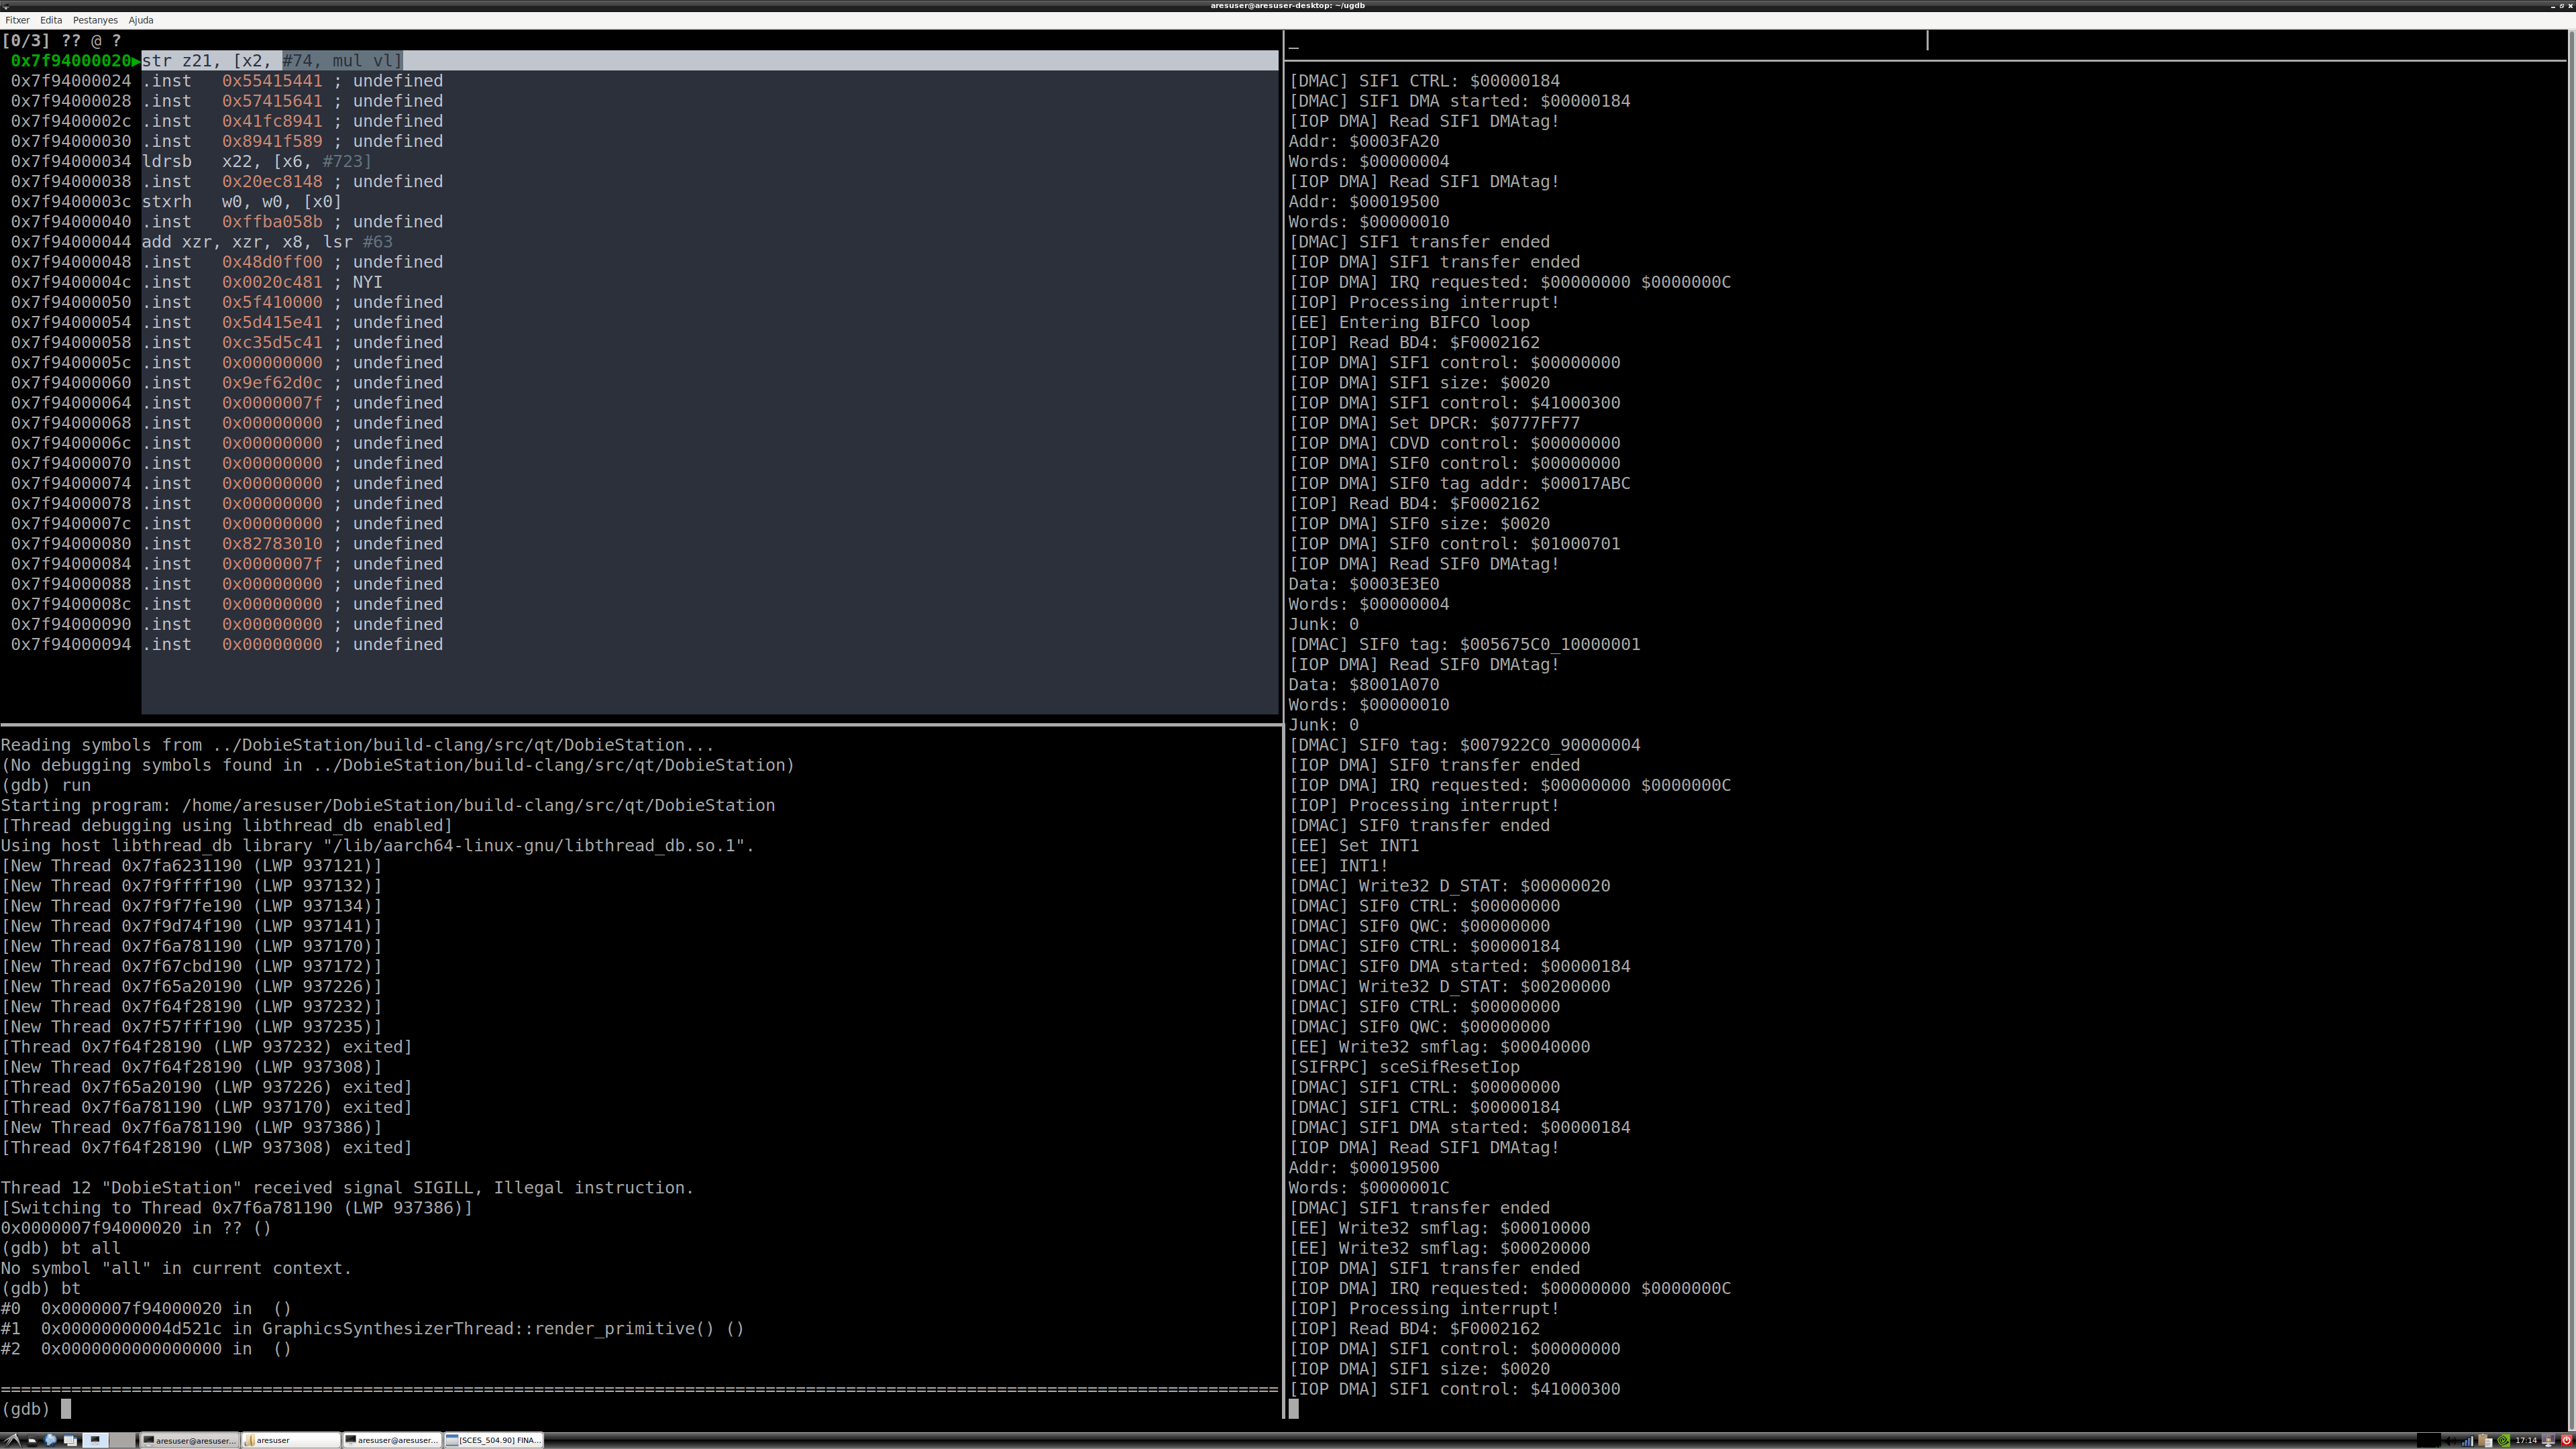Click the gdb prompt input line

click(640, 1409)
